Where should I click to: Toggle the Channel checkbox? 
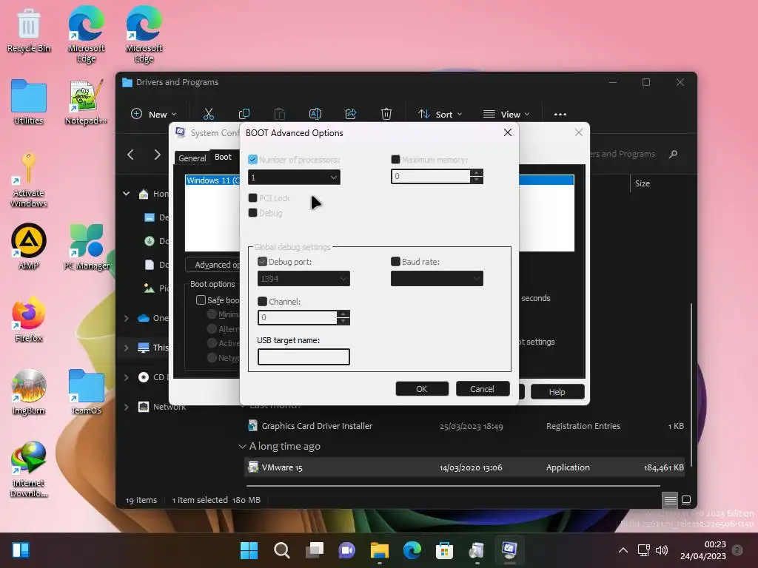coord(263,302)
